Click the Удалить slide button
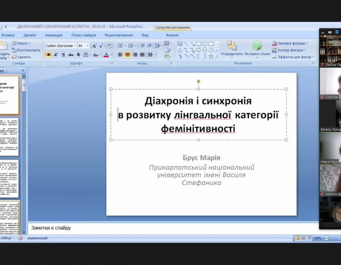 tap(21, 57)
